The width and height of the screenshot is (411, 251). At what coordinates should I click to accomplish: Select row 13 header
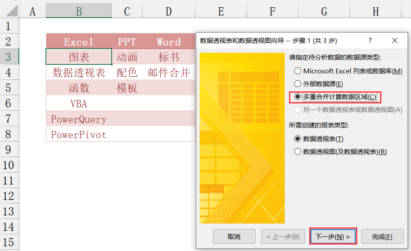[x=9, y=211]
